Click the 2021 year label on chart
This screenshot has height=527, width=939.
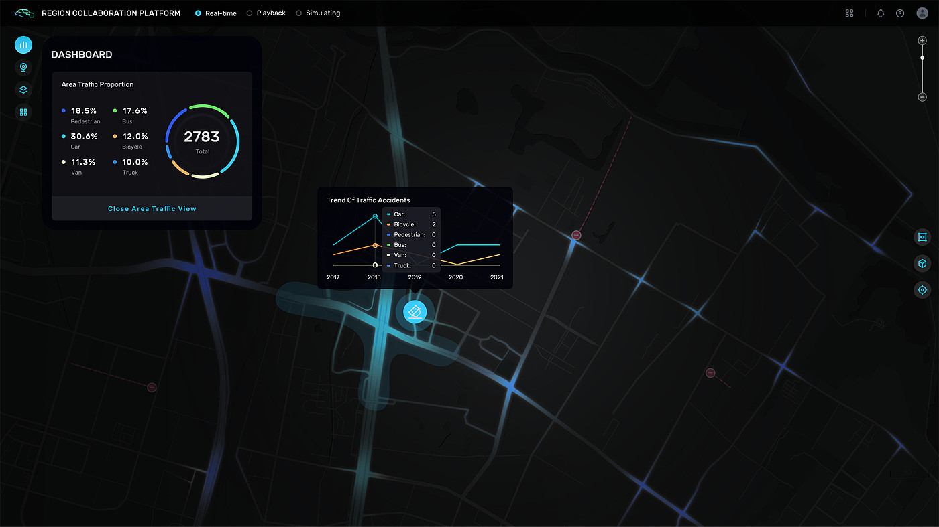click(496, 277)
